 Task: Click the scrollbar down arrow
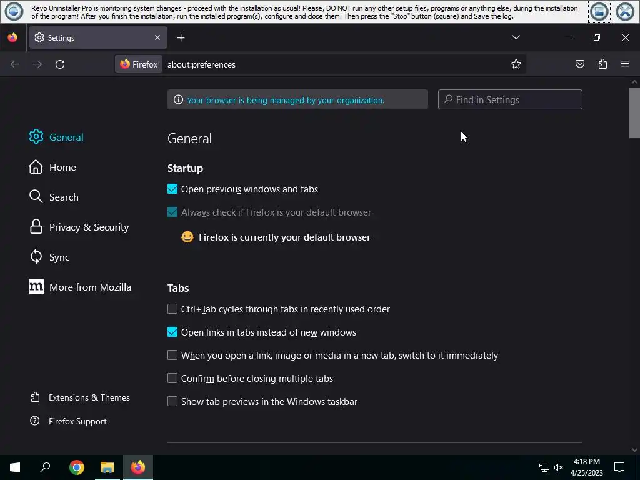pyautogui.click(x=634, y=450)
